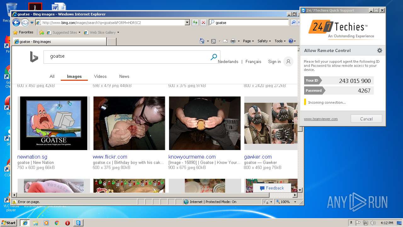Screen dimensions: 403x227
Task: Click the IE toolbar search magnifier
Action: pos(293,22)
